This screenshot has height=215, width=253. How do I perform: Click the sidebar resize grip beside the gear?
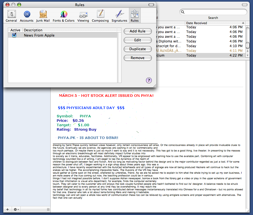click(48, 209)
